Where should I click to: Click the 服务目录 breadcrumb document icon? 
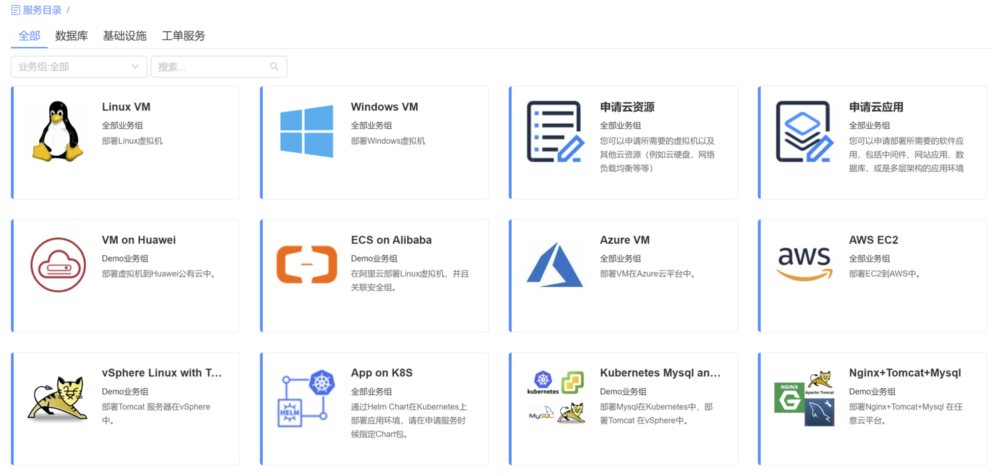15,10
